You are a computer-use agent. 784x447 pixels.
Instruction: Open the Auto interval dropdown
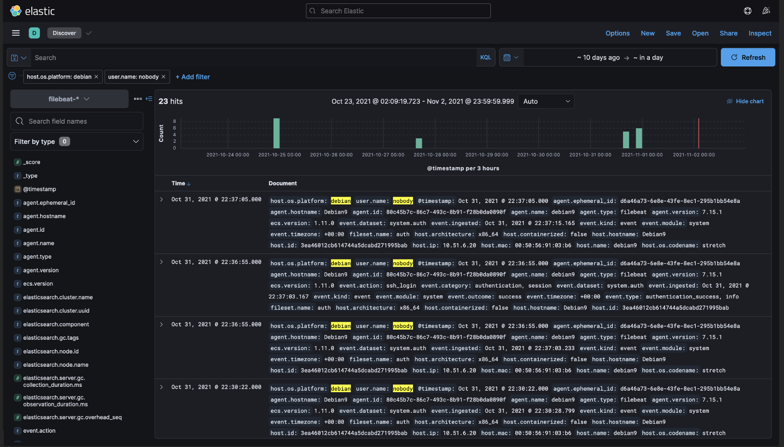[546, 101]
